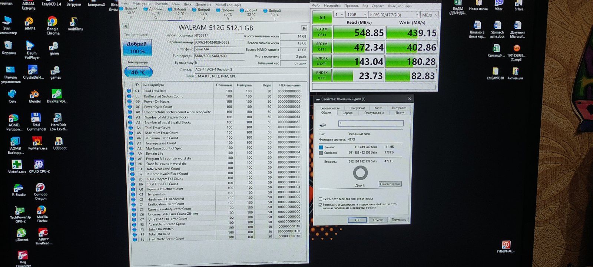Select the Reallocated Sectors Count row
Viewport: 593px width, 267px height.
click(x=215, y=96)
